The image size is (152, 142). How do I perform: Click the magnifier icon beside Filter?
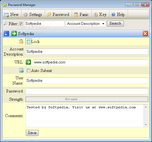5,24
